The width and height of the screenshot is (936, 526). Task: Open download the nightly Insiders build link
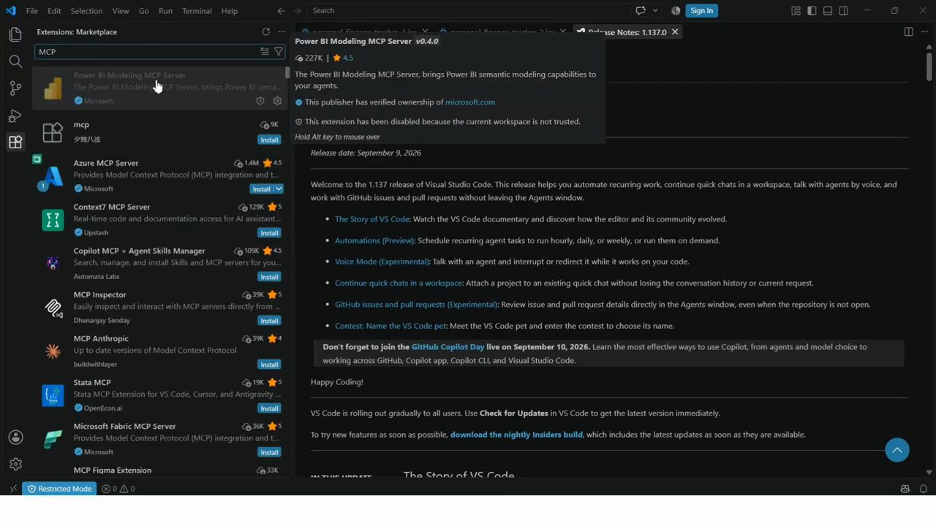tap(516, 435)
